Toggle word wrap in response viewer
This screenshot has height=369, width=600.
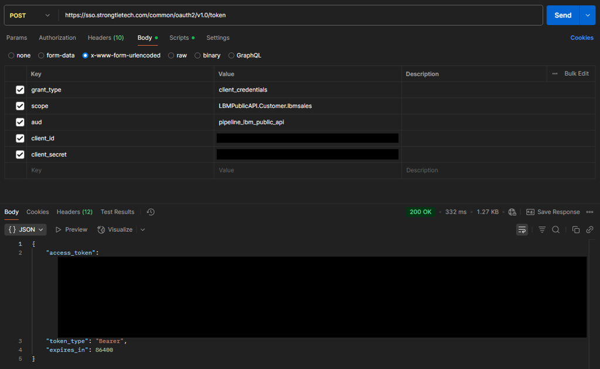pyautogui.click(x=521, y=229)
